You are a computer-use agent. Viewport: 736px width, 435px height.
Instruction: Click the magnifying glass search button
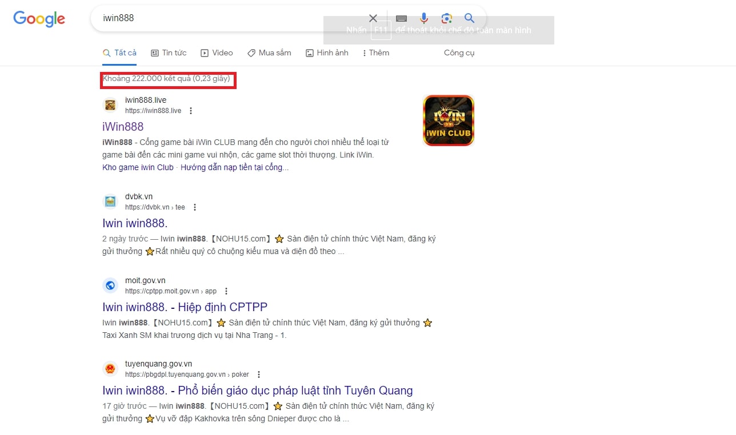(469, 18)
